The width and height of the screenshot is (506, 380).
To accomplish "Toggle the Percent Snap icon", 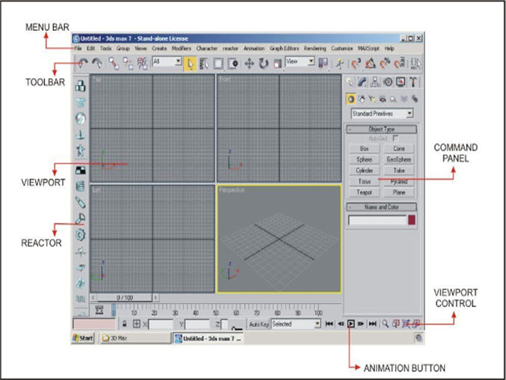I will click(385, 63).
